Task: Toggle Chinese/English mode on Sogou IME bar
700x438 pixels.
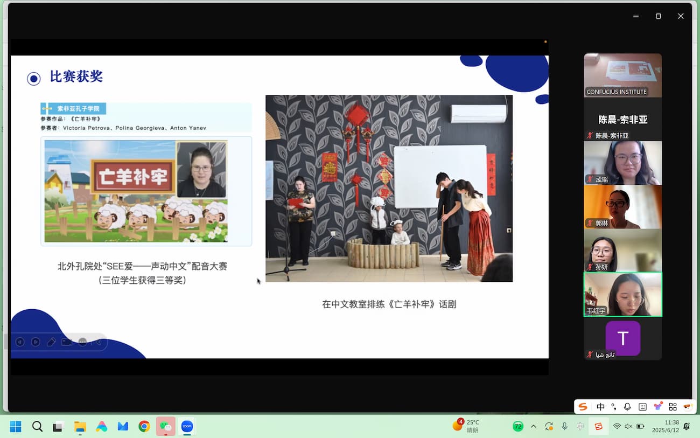Action: coord(600,407)
